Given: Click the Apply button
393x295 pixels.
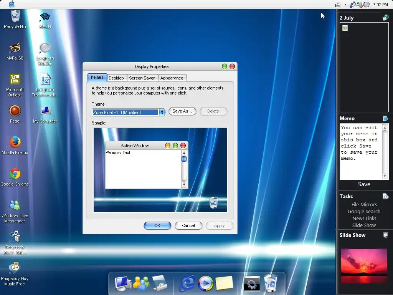Looking at the screenshot, I should coord(220,225).
